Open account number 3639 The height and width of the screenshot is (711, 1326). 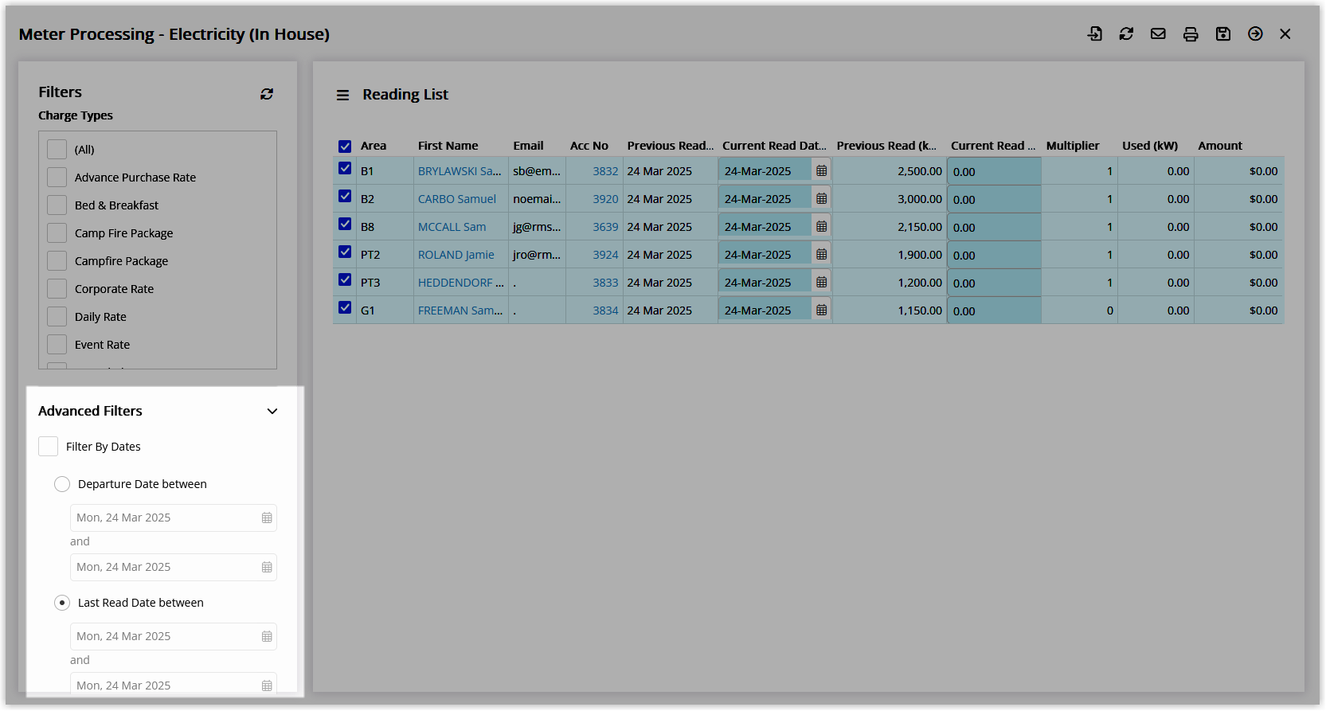605,227
